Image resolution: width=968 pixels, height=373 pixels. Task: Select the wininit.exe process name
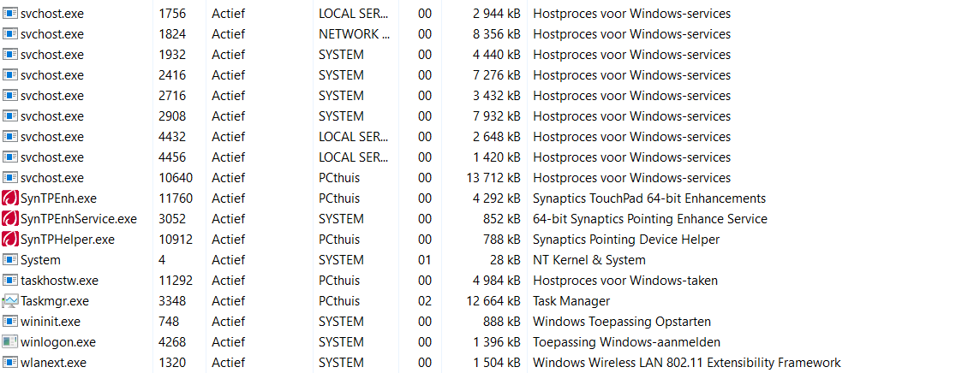tap(51, 322)
